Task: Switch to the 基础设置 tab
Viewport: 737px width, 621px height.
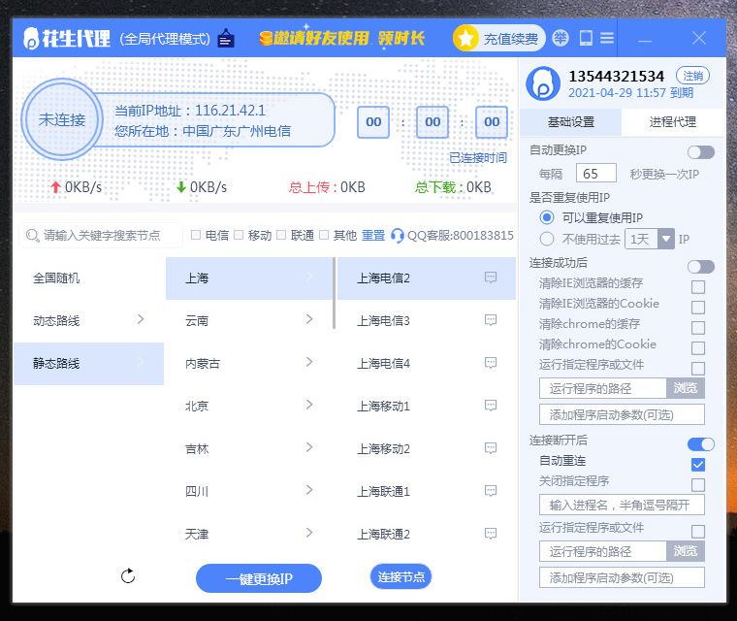Action: (x=570, y=122)
